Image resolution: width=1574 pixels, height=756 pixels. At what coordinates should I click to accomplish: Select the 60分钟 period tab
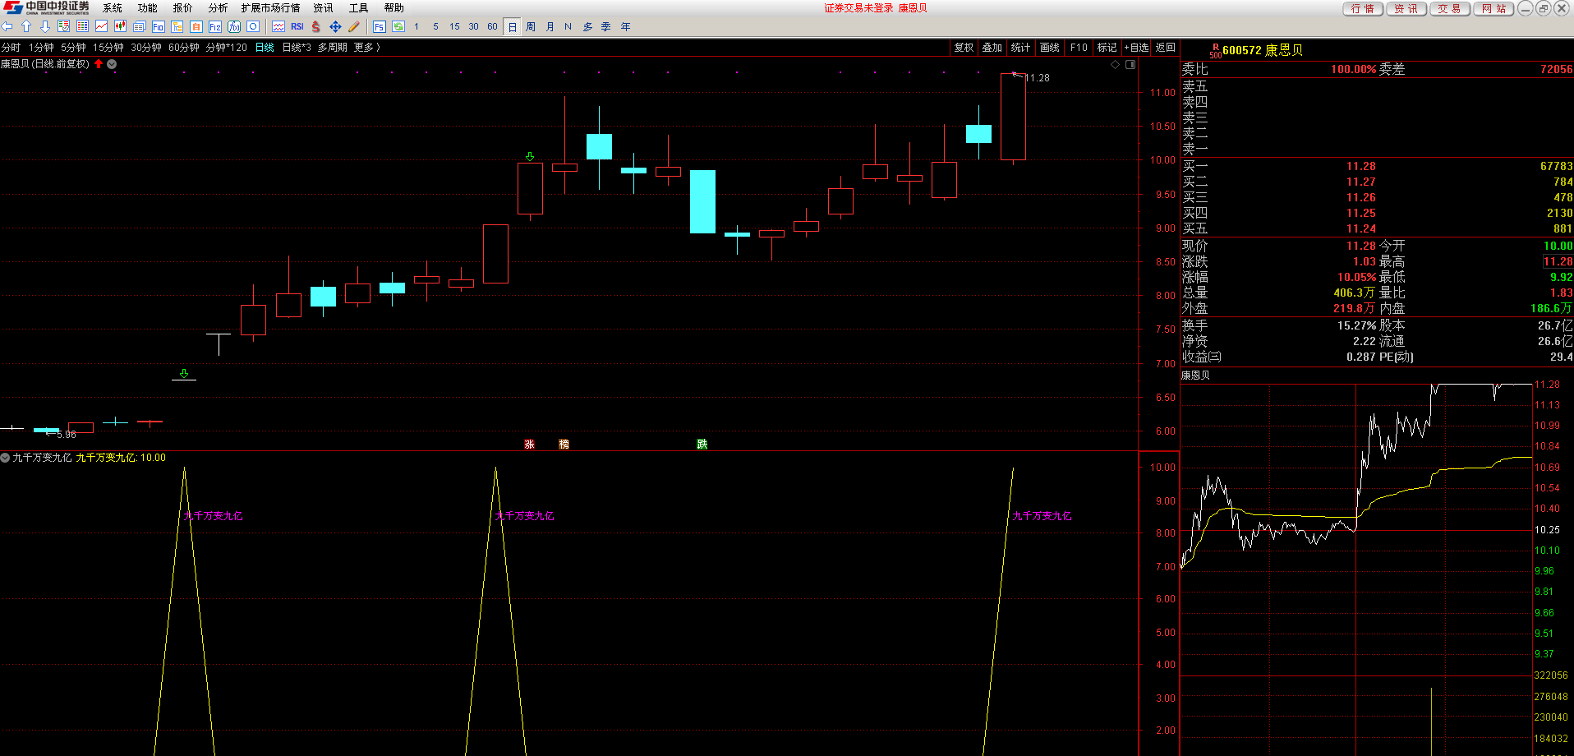184,48
